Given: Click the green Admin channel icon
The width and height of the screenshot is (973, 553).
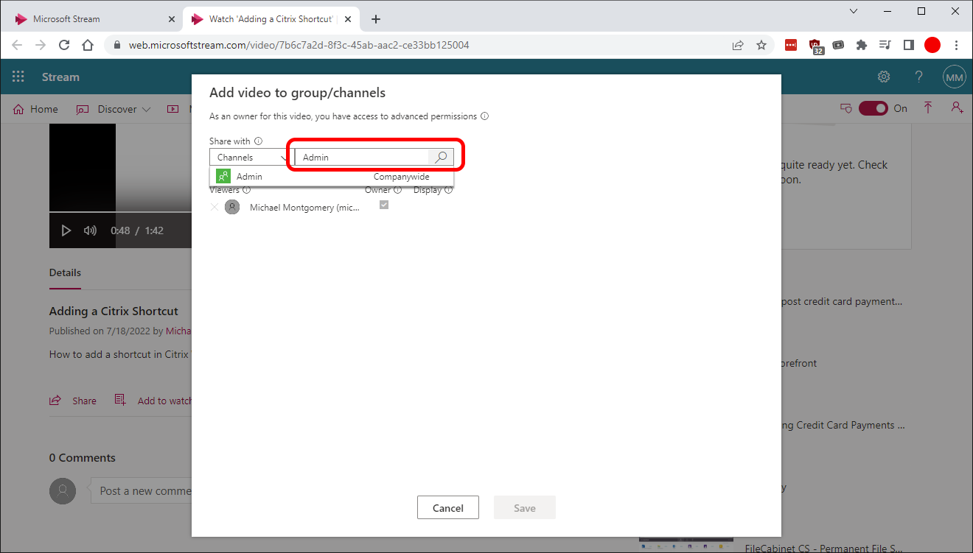Looking at the screenshot, I should pyautogui.click(x=223, y=177).
